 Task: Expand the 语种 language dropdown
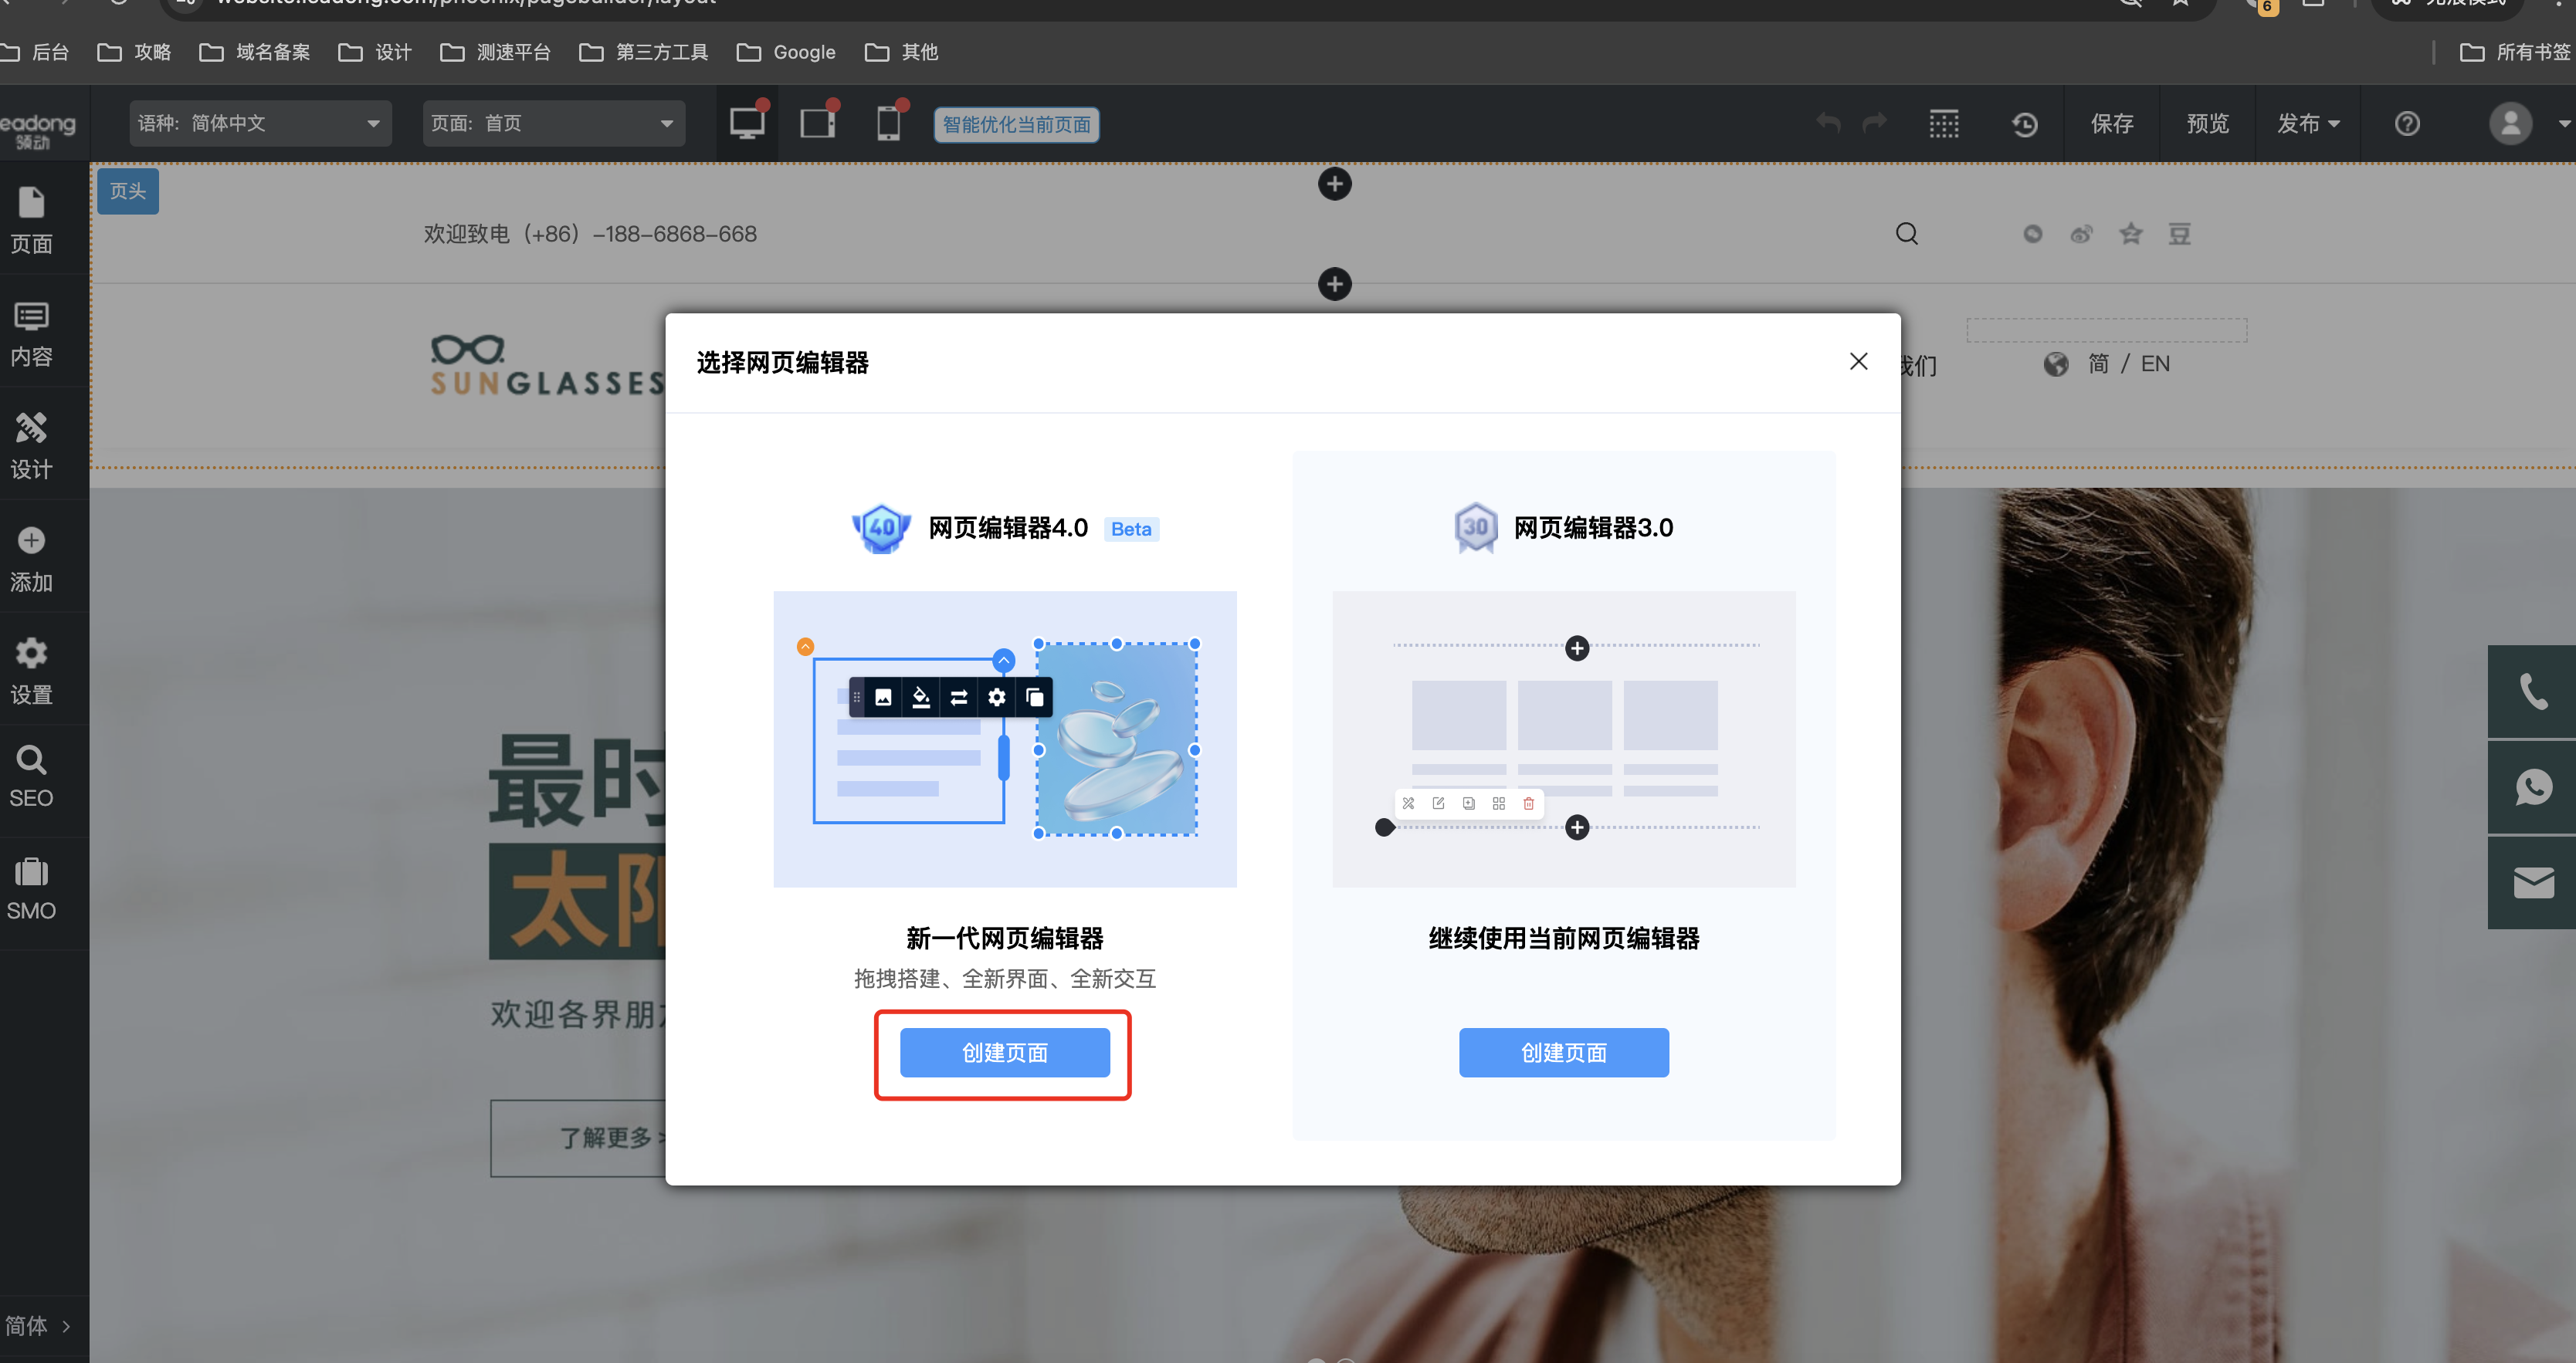pos(260,124)
